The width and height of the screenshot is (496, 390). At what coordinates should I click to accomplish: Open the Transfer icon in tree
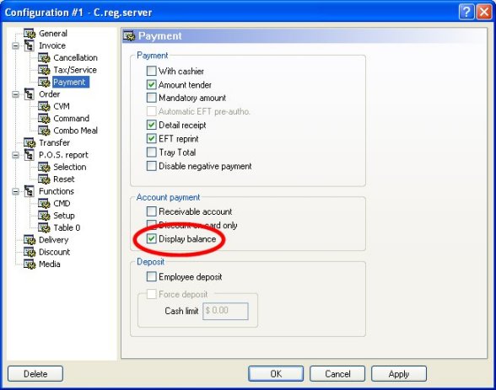30,142
